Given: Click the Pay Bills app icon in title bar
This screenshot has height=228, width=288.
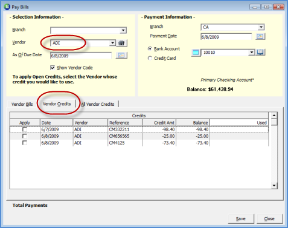Looking at the screenshot, I should coord(7,7).
